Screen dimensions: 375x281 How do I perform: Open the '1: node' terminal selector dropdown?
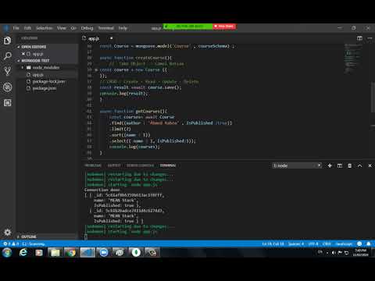(x=297, y=165)
